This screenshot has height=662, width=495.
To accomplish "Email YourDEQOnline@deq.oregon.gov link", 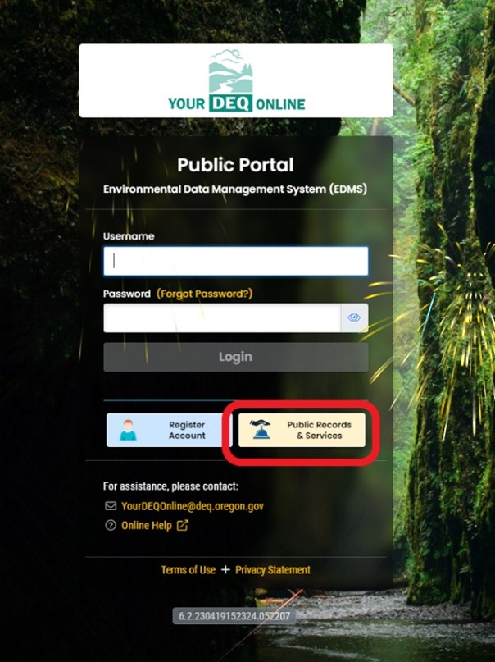I will coord(193,506).
